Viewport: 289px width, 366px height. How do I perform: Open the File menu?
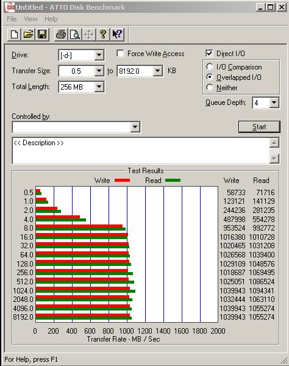[x=12, y=19]
